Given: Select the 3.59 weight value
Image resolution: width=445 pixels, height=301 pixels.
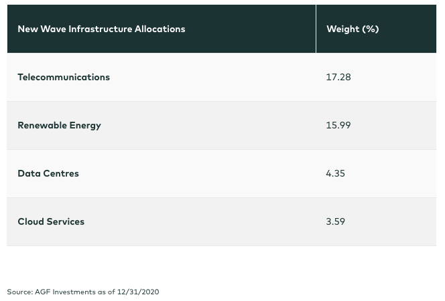Looking at the screenshot, I should (336, 221).
